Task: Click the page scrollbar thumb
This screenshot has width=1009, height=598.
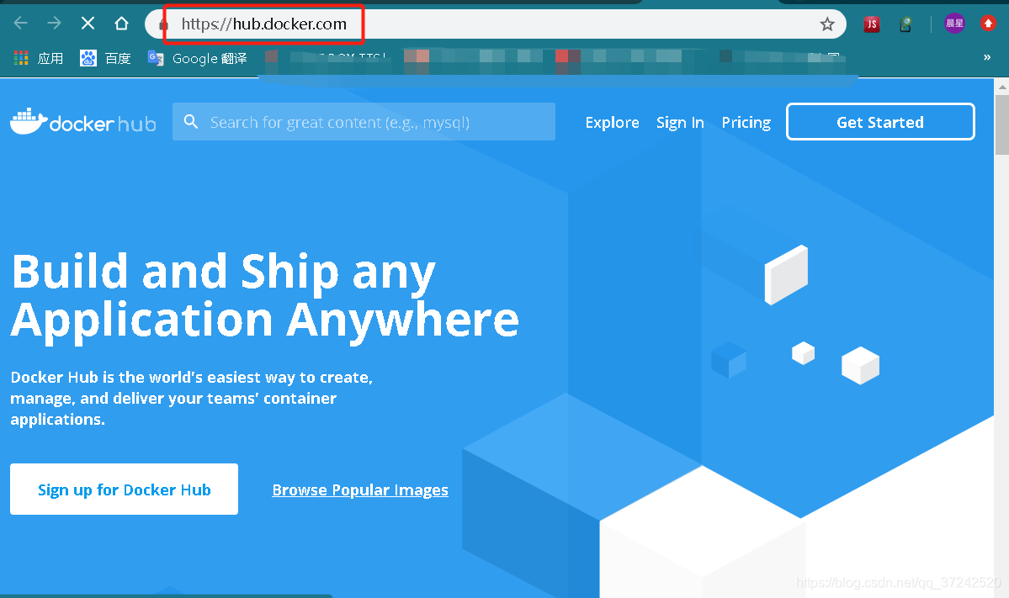Action: pyautogui.click(x=1002, y=124)
